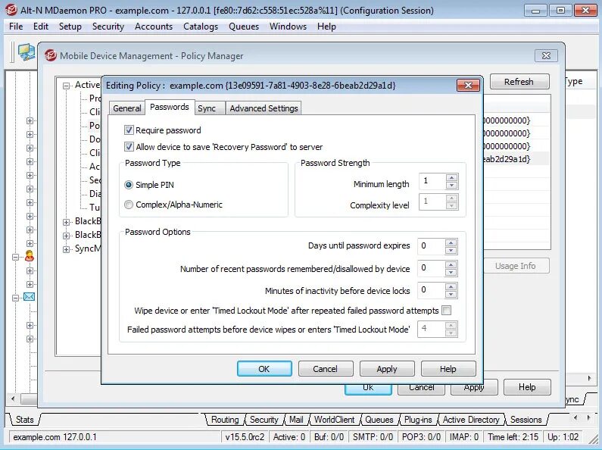The width and height of the screenshot is (602, 450).
Task: Increase number of recent passwords remembered
Action: click(x=451, y=264)
